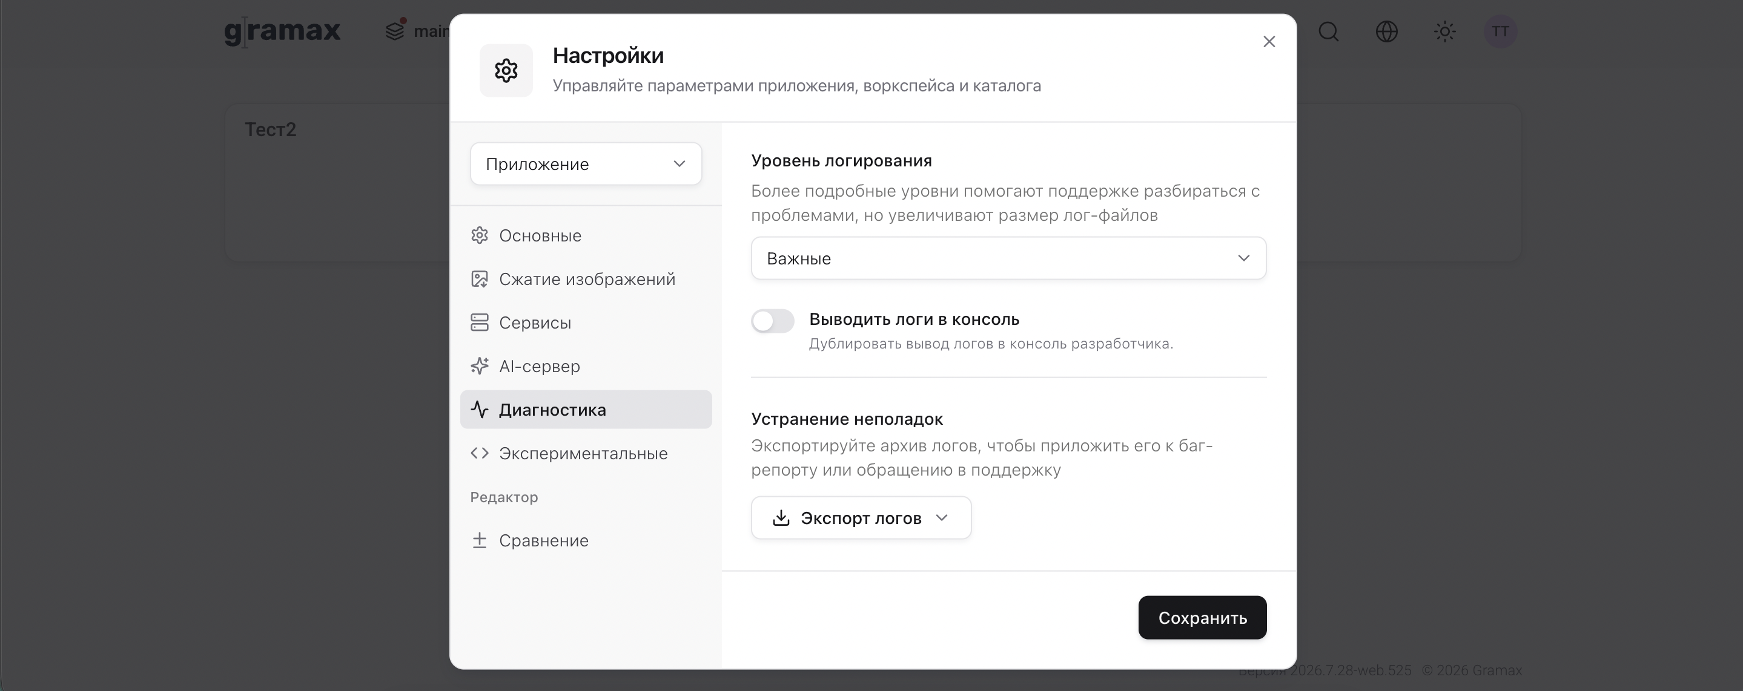This screenshot has width=1743, height=691.
Task: Toggle theme with the sun icon
Action: point(1444,31)
